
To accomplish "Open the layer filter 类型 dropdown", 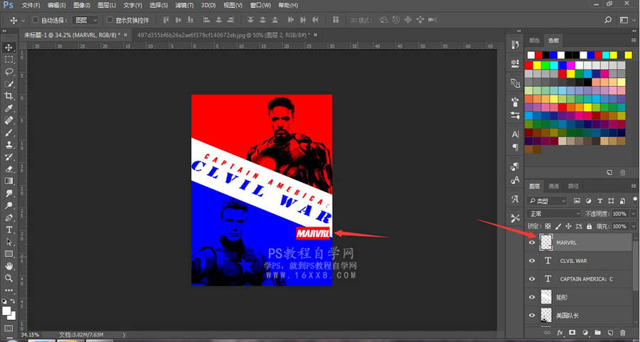I will click(547, 201).
